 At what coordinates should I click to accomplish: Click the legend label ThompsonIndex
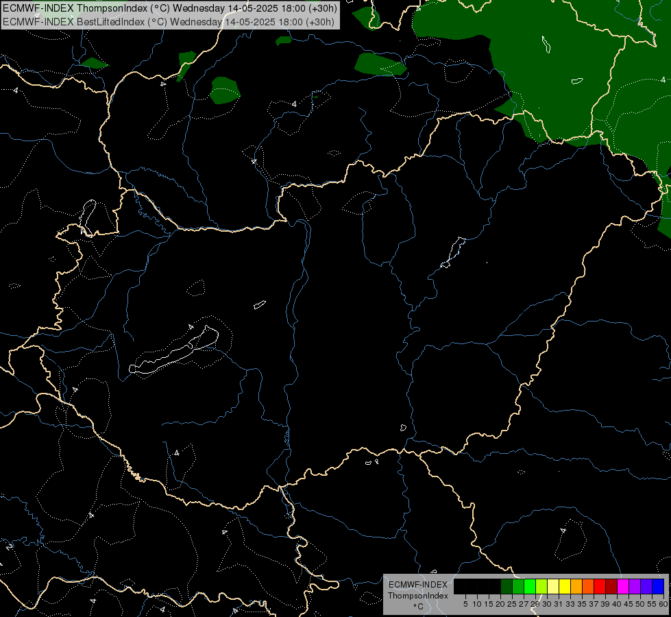coord(418,596)
